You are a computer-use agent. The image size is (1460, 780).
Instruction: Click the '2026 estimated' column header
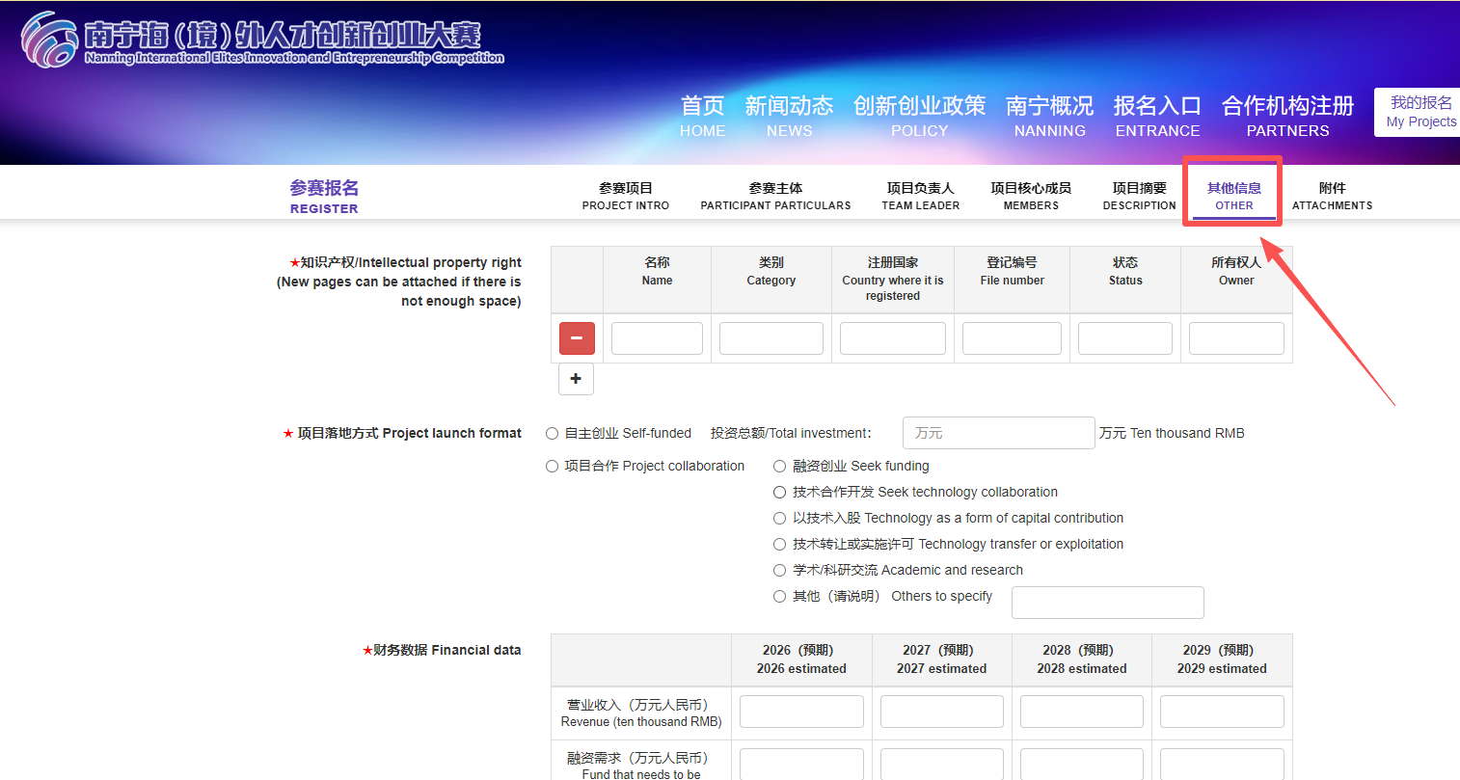[801, 659]
